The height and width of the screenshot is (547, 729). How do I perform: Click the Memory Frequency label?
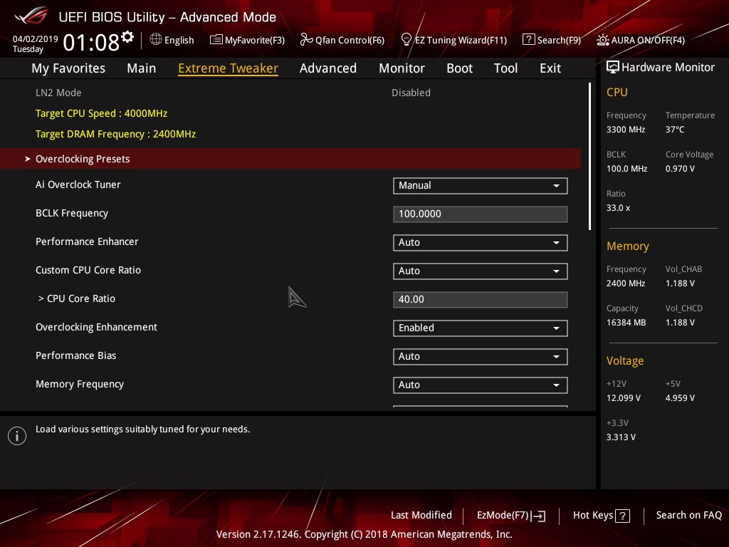pos(80,384)
